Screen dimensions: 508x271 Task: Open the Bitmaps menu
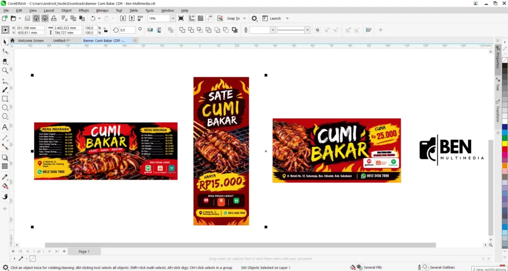[102, 10]
